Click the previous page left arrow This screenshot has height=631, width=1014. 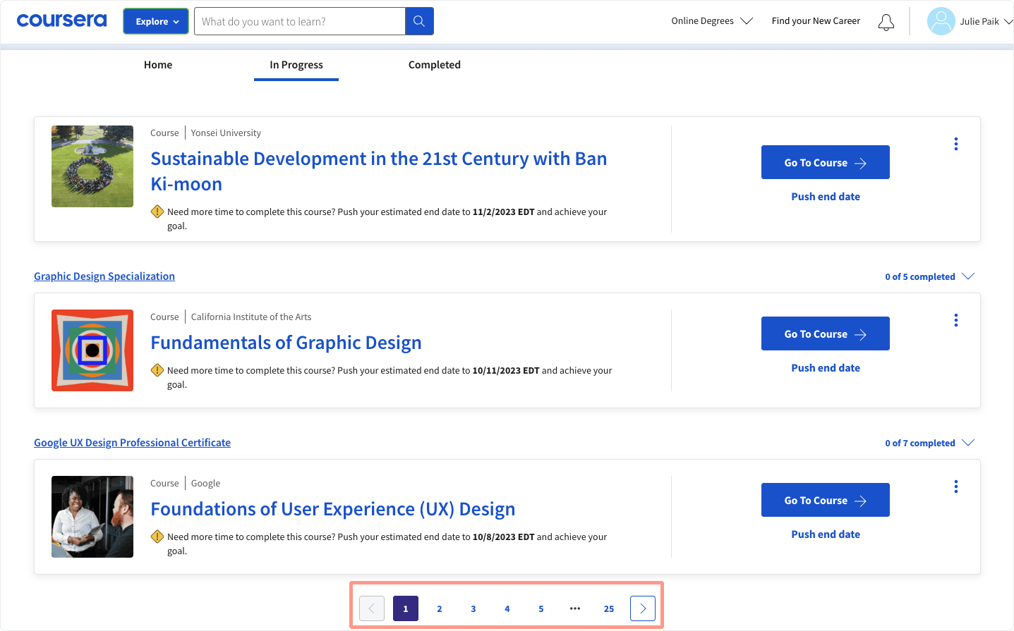click(x=372, y=608)
